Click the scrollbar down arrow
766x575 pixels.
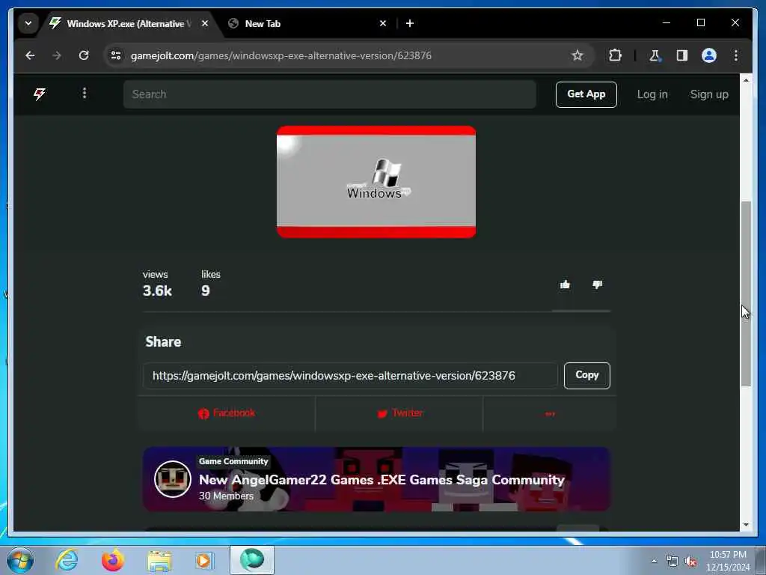coord(746,525)
